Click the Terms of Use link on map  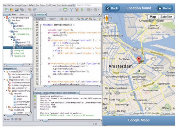(168, 113)
